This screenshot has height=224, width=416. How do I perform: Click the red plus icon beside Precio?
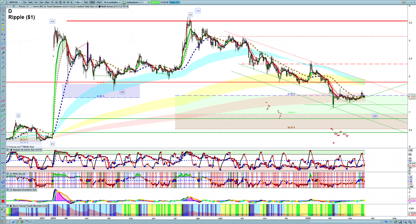point(8,7)
